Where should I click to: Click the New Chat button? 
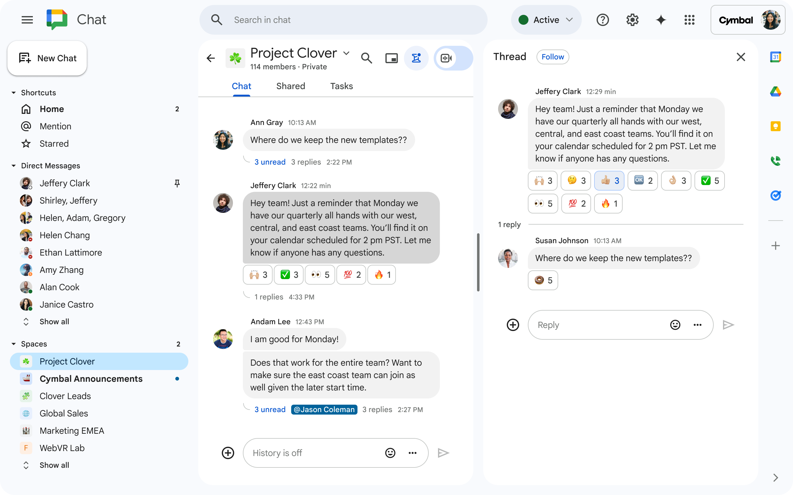point(47,58)
